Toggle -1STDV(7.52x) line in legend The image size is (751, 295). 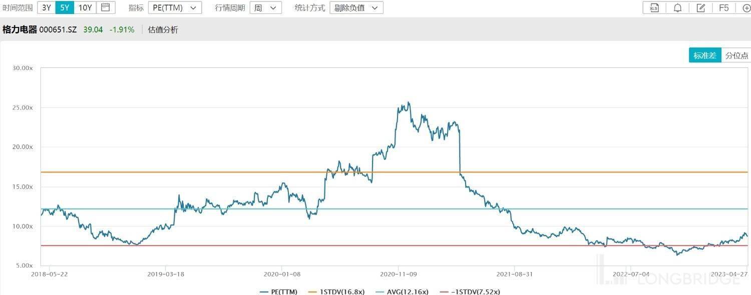coord(469,291)
